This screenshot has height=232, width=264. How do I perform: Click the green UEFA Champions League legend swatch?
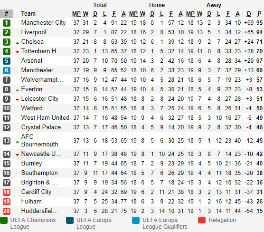click(x=4, y=221)
